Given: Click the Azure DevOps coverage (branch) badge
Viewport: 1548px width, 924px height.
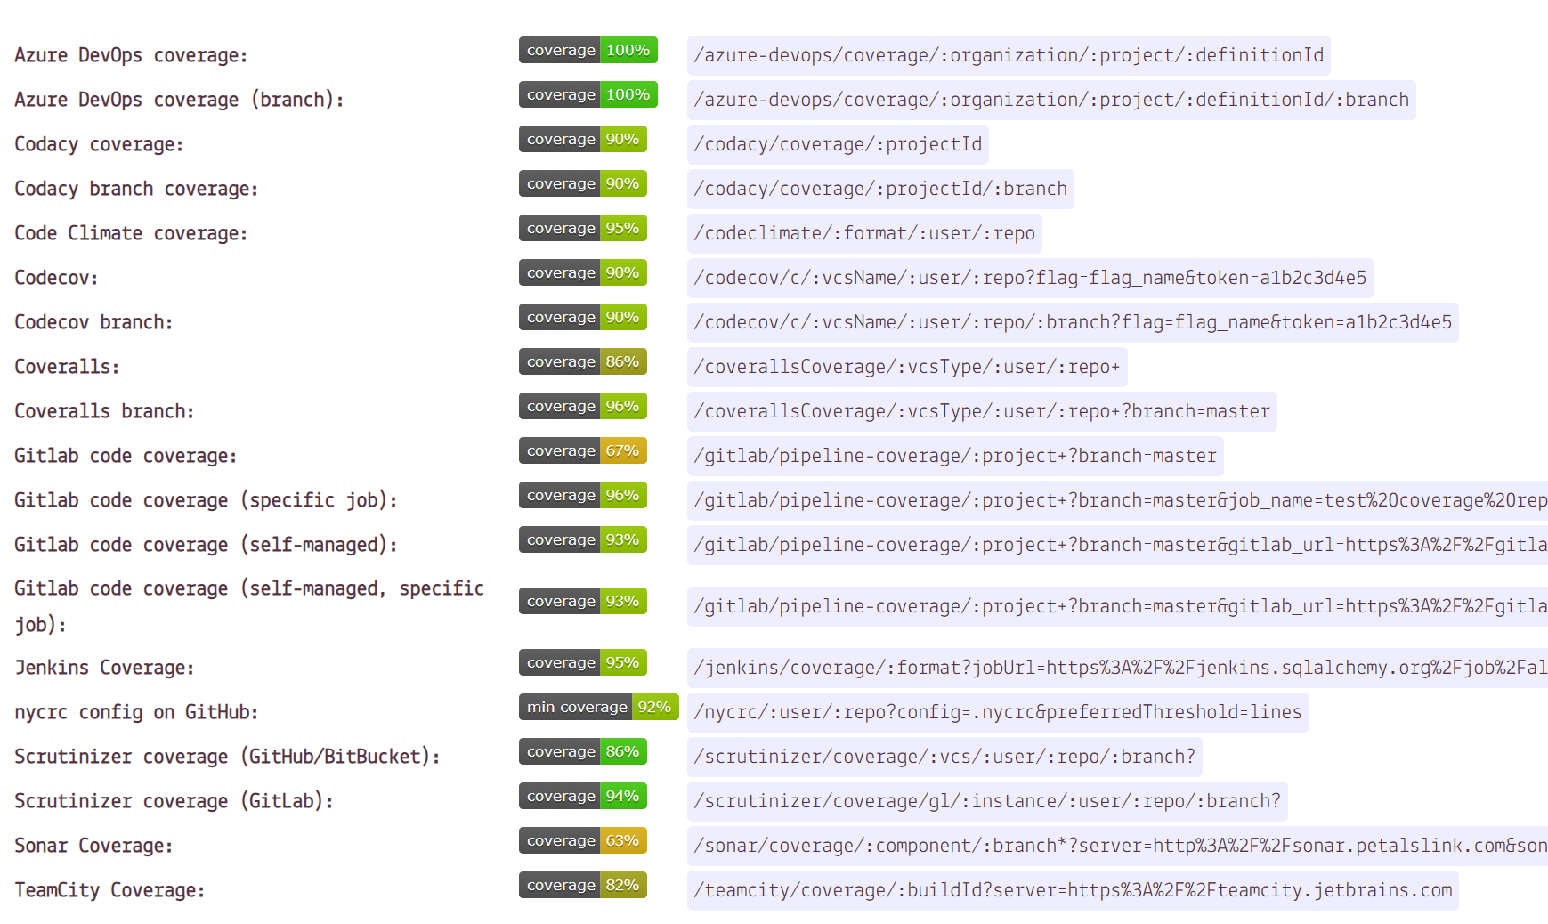Looking at the screenshot, I should point(588,94).
